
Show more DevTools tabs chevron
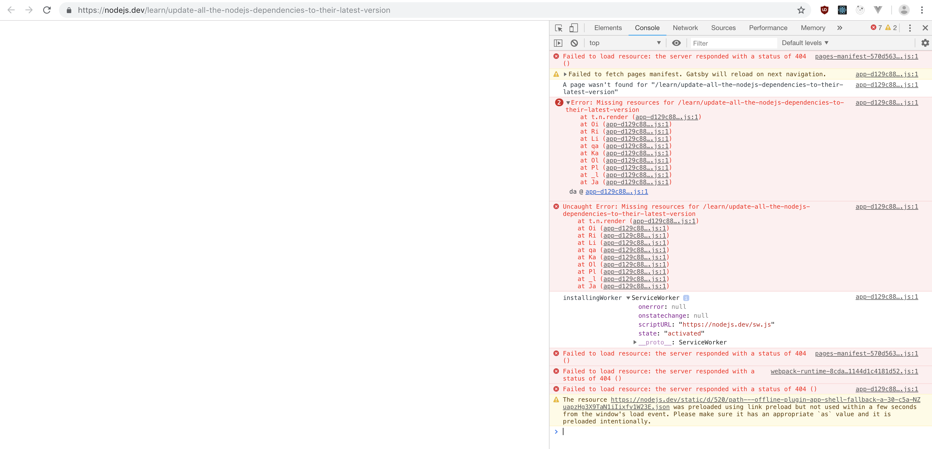(x=840, y=28)
